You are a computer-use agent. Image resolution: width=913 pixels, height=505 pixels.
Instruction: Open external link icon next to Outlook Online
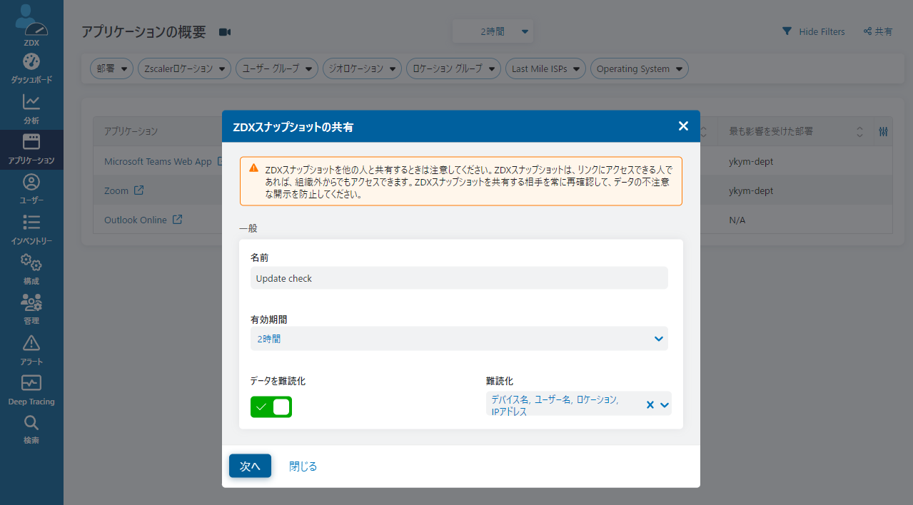point(177,220)
